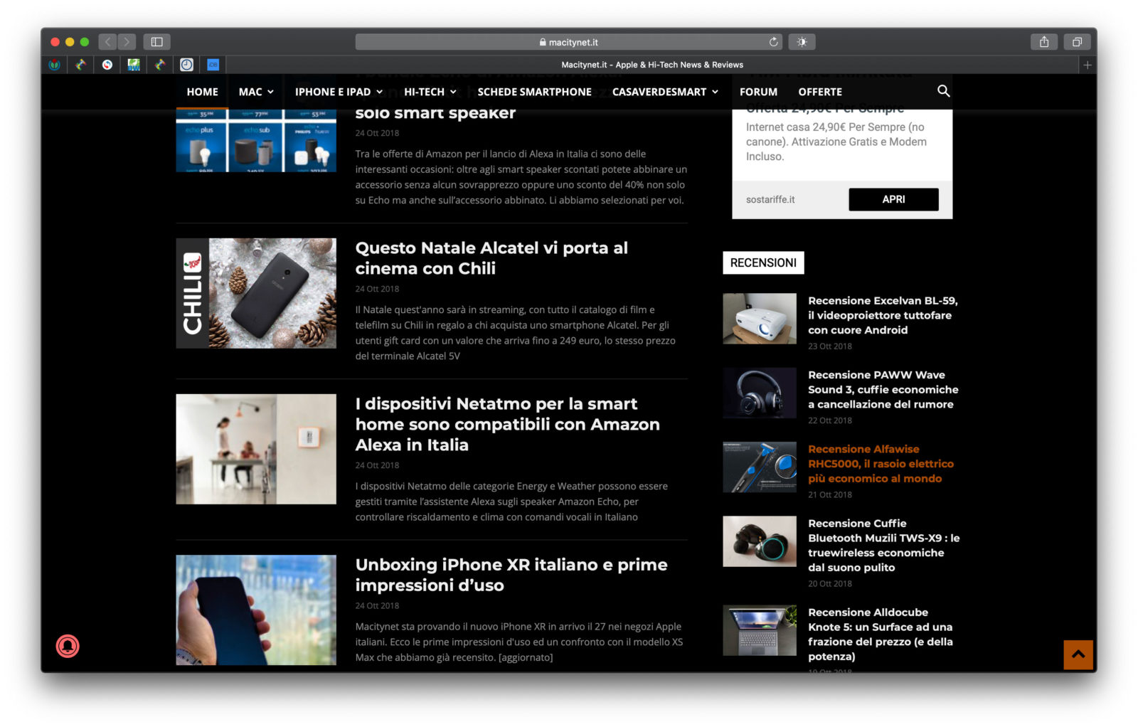The image size is (1138, 727).
Task: Open the Alfawise RHC5000 review link
Action: click(881, 464)
